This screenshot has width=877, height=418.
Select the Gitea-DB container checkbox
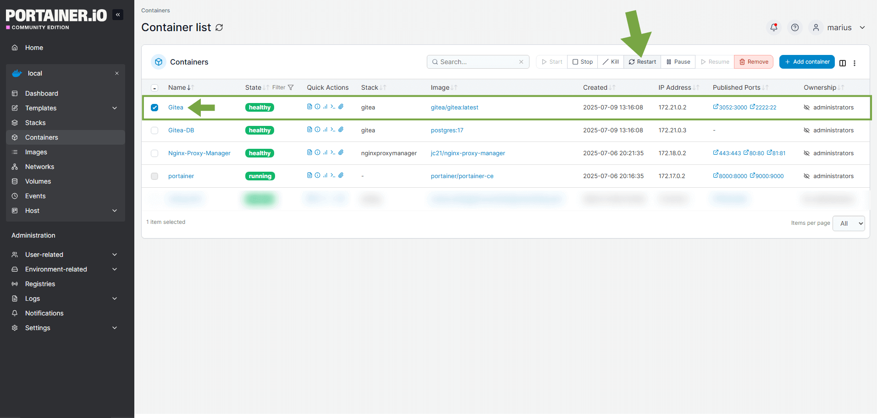pyautogui.click(x=154, y=130)
